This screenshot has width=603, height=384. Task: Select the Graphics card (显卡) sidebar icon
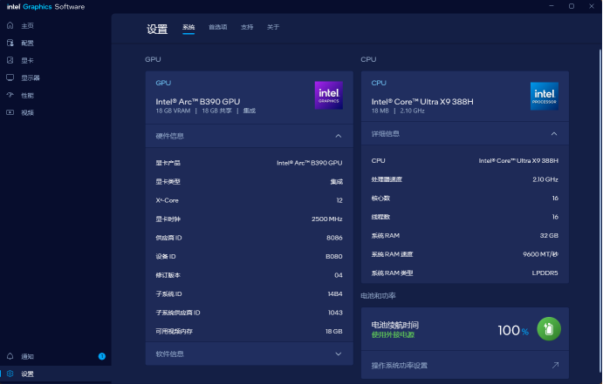click(10, 60)
